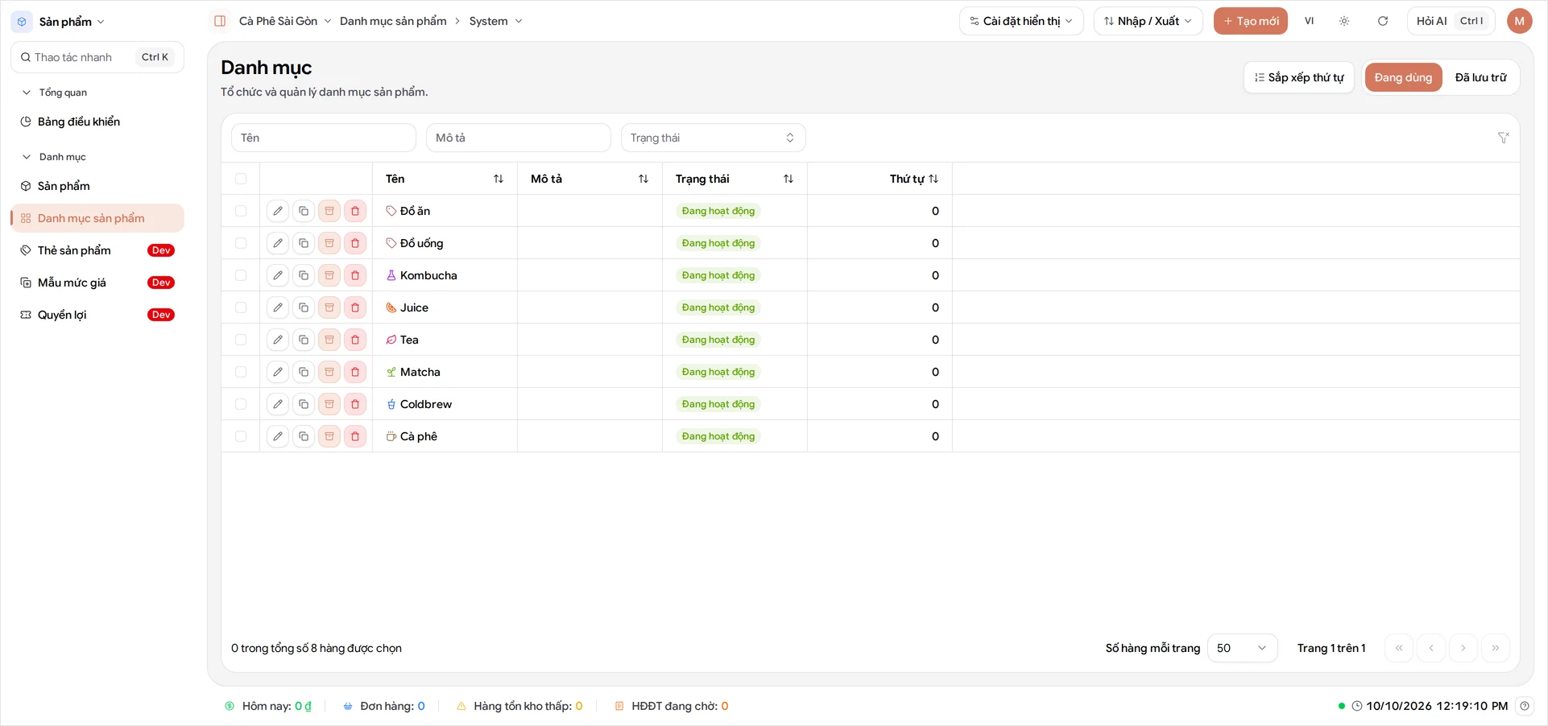Expand the Cài đặt hiển thị menu
The height and width of the screenshot is (726, 1548).
pyautogui.click(x=1021, y=21)
